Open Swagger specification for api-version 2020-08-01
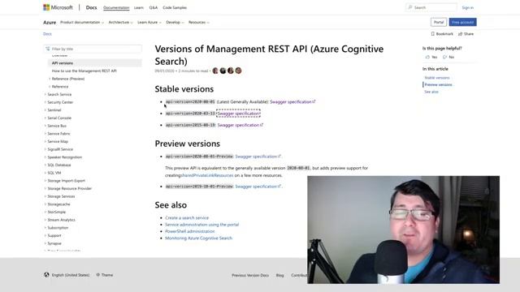 click(x=292, y=101)
